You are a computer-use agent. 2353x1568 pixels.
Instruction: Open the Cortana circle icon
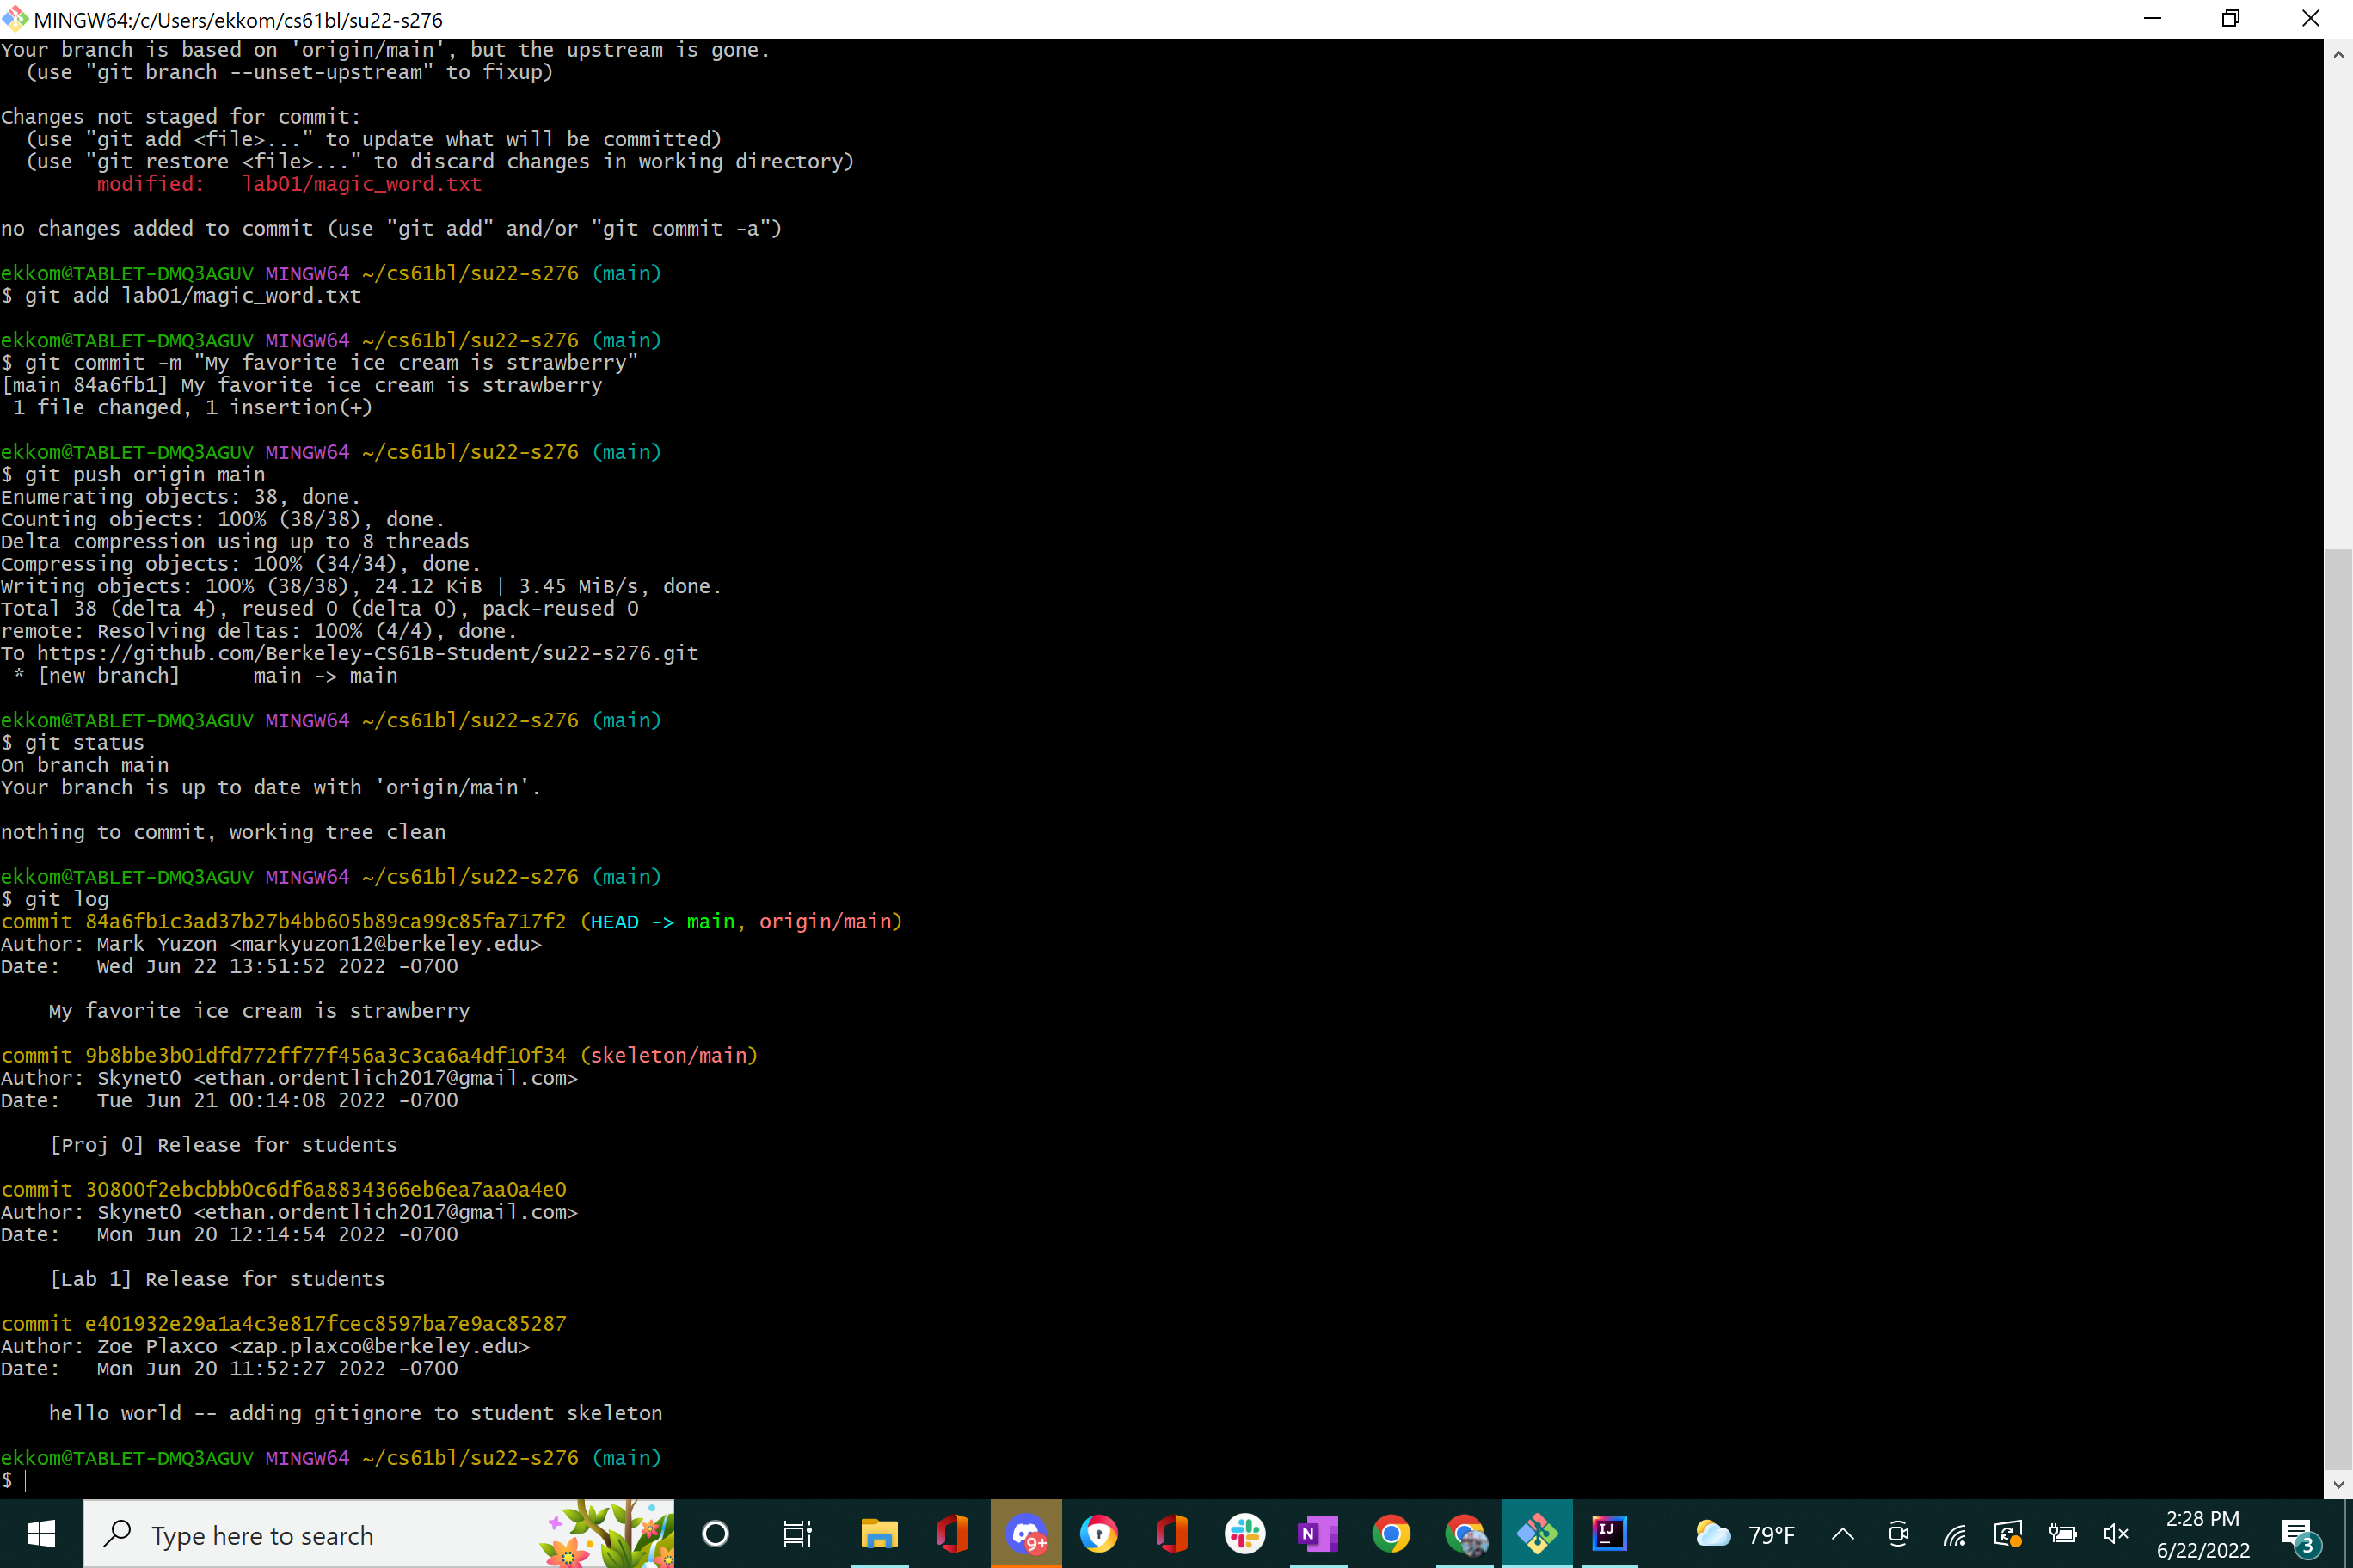point(716,1533)
